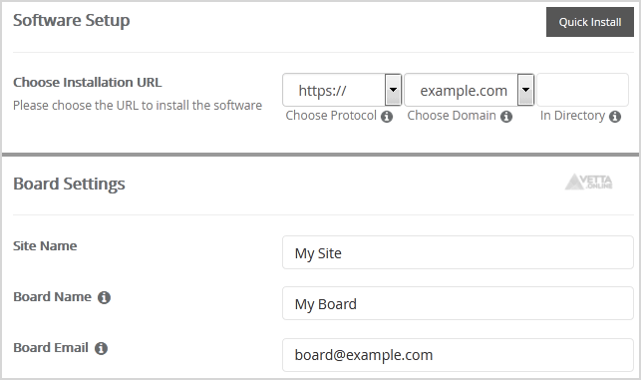
Task: Select the https:// text in protocol selector
Action: [322, 91]
